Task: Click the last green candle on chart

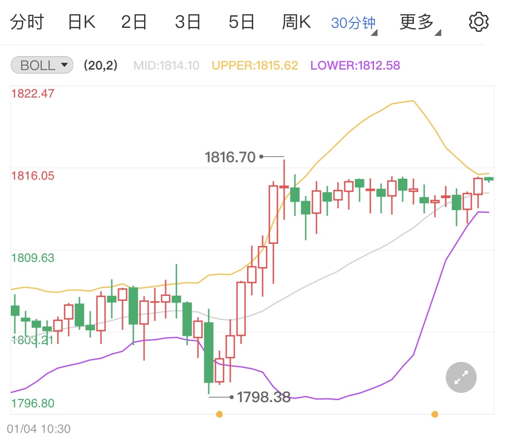Action: [x=489, y=179]
